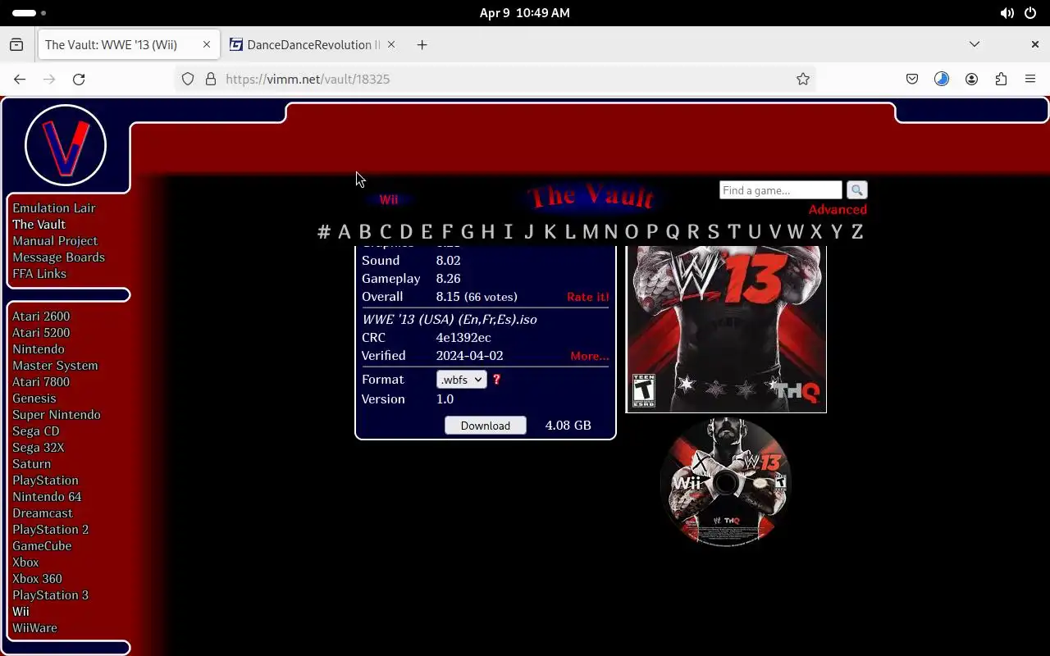The height and width of the screenshot is (656, 1050).
Task: Click The Vault title banner
Action: (591, 197)
